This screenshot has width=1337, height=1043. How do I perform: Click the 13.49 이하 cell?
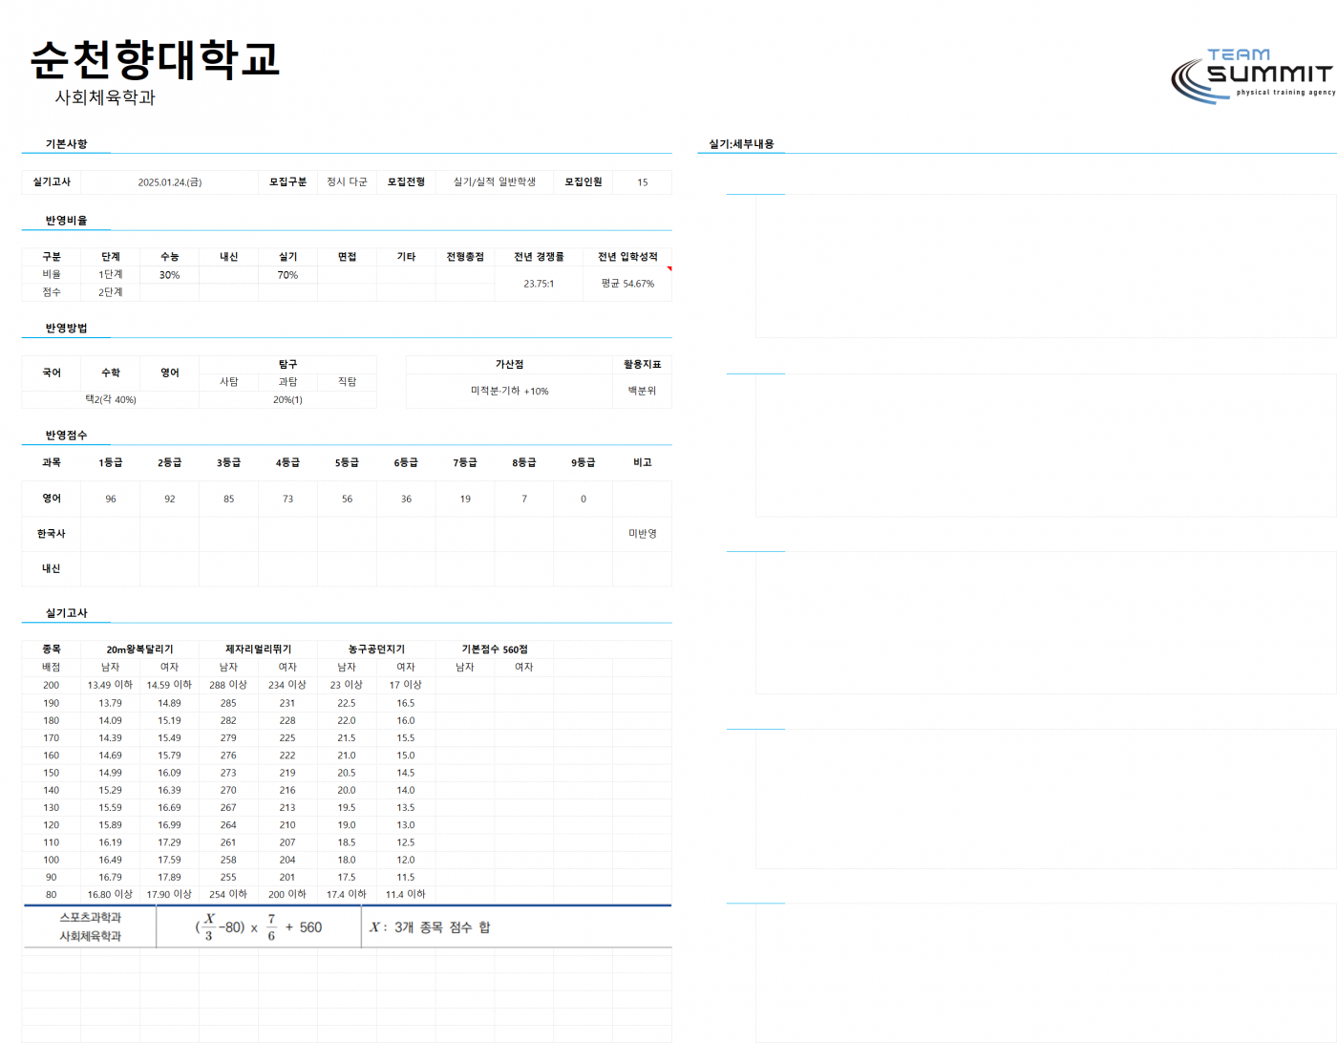click(111, 685)
